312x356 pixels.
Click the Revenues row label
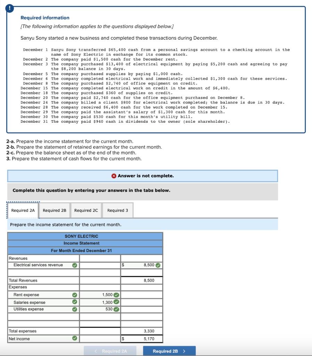(18, 258)
